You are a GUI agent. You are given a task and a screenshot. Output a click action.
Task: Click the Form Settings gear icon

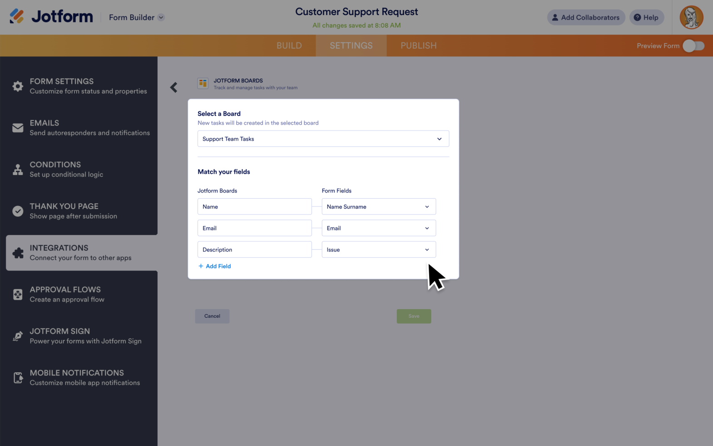point(18,86)
